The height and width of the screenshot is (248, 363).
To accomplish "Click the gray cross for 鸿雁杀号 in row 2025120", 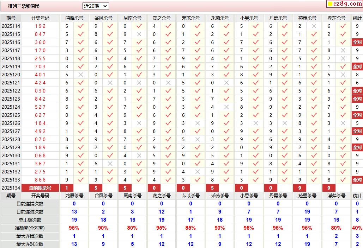I will [81, 75].
